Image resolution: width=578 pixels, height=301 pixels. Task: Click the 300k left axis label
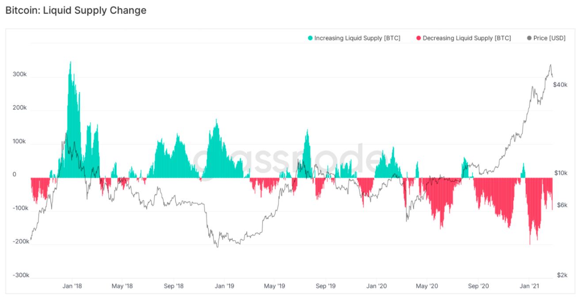click(x=20, y=74)
